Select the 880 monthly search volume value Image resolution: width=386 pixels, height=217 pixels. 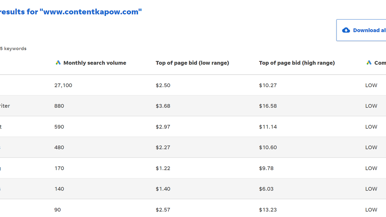coord(59,106)
